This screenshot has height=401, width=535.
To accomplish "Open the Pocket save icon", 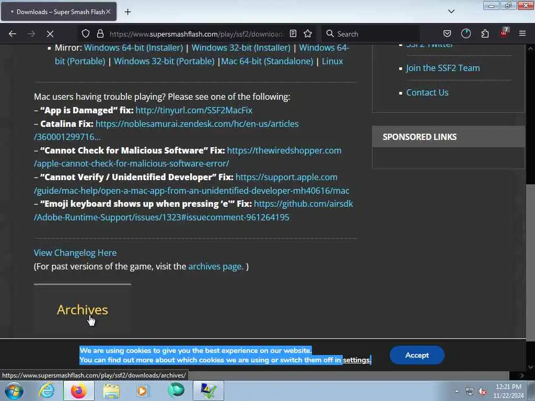I will [447, 34].
